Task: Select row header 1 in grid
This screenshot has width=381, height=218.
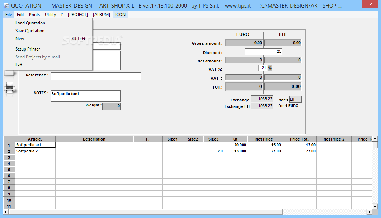Action: coord(9,145)
